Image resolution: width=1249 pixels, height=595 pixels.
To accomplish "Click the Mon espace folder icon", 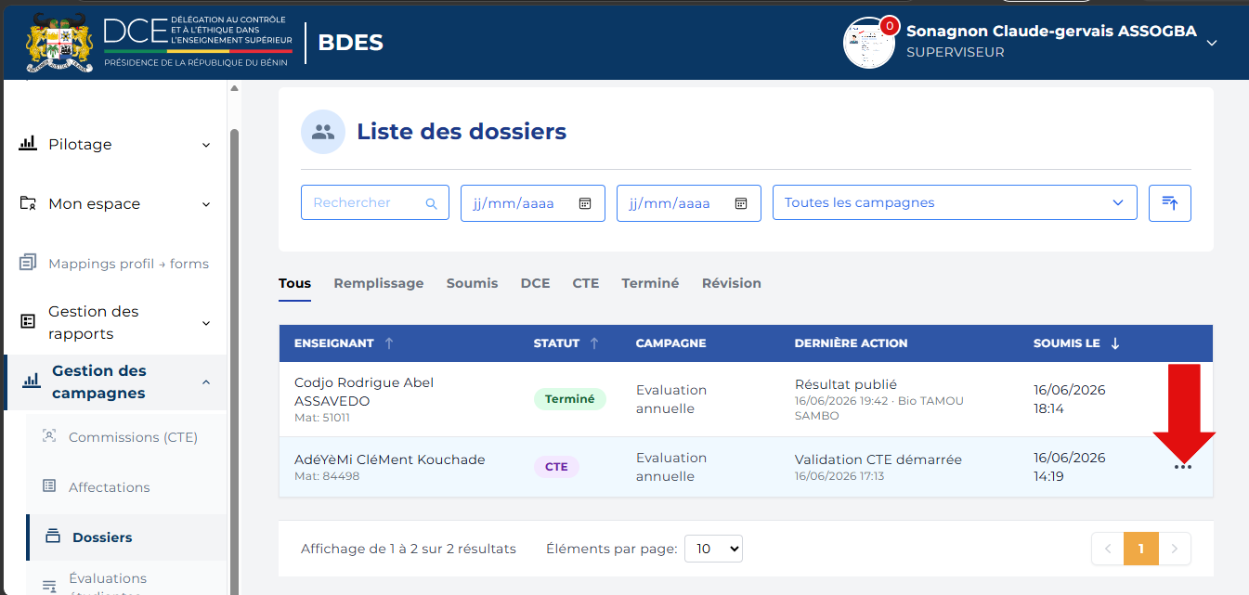I will tap(28, 203).
